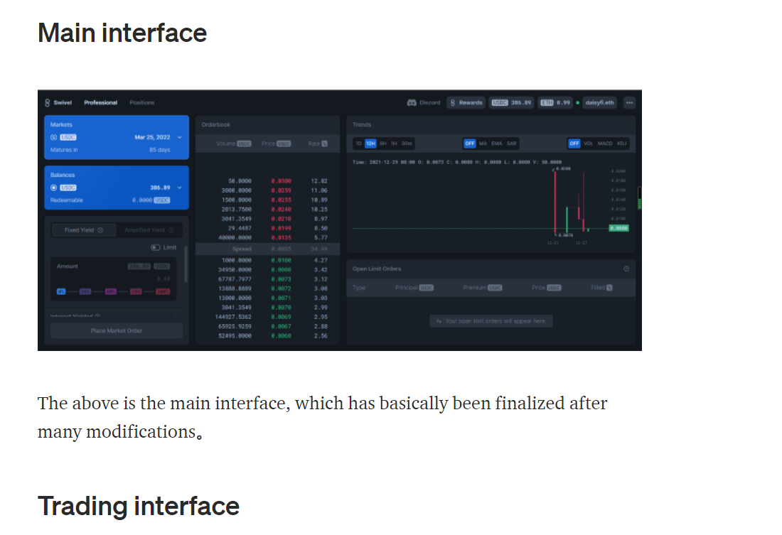Click the Rate column header in Orderbook
The width and height of the screenshot is (782, 535).
point(318,144)
